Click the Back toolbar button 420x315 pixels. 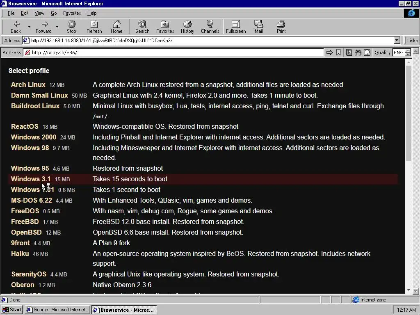pos(16,27)
